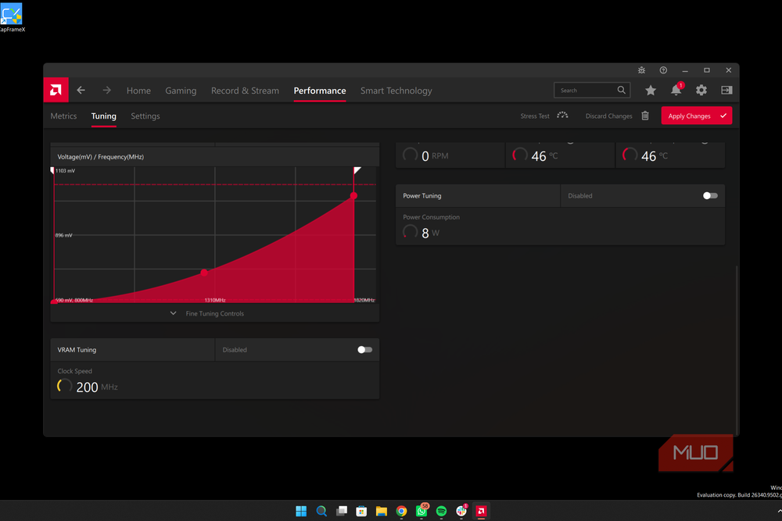Click the Power Tuning label
The height and width of the screenshot is (521, 782).
422,196
